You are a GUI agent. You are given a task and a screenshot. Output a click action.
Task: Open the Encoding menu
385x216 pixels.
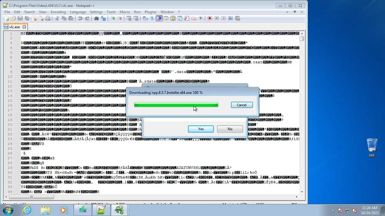pyautogui.click(x=58, y=12)
